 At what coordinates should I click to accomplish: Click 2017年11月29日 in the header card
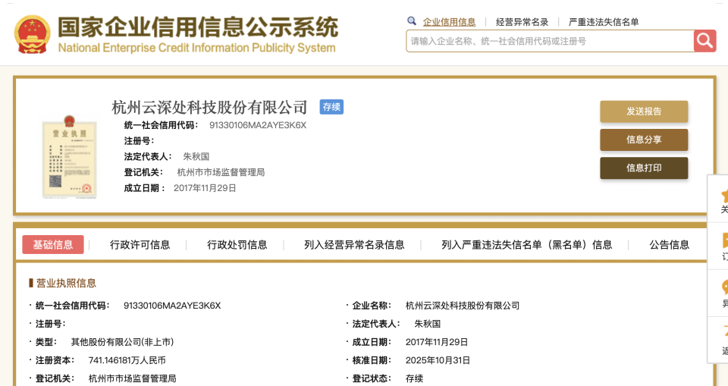point(205,188)
